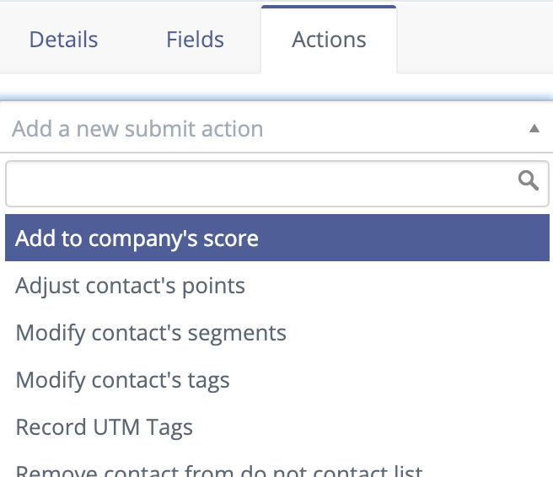The image size is (553, 477).
Task: Switch to the Details tab
Action: [63, 39]
